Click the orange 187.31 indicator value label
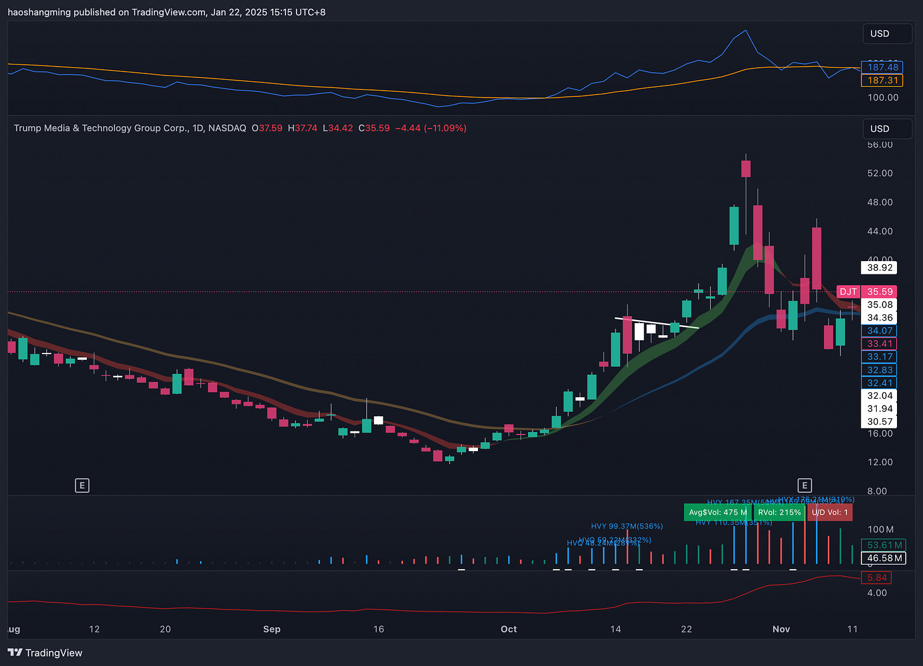Viewport: 923px width, 666px height. 883,80
